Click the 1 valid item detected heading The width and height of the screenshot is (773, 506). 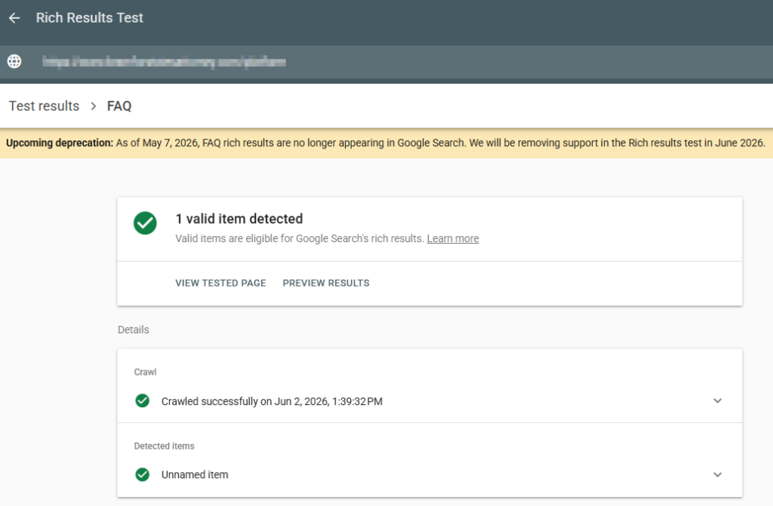[239, 219]
